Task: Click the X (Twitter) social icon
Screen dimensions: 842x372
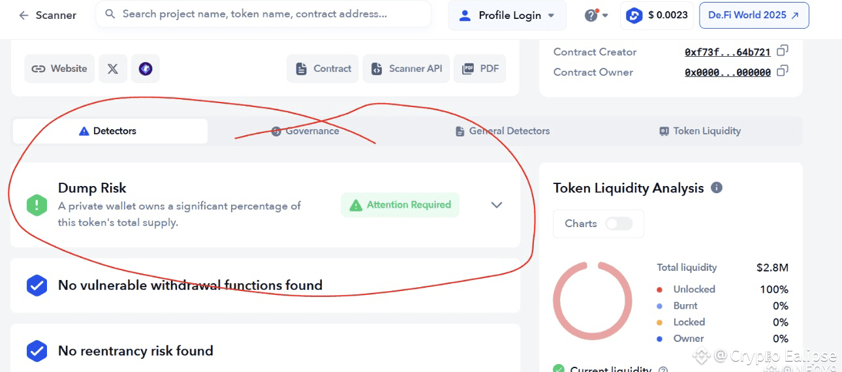Action: (x=113, y=69)
